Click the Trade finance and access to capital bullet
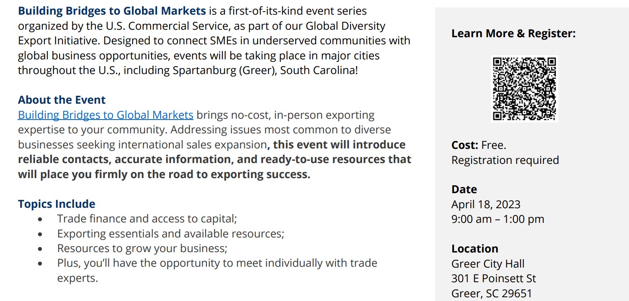629x301 pixels. [147, 219]
